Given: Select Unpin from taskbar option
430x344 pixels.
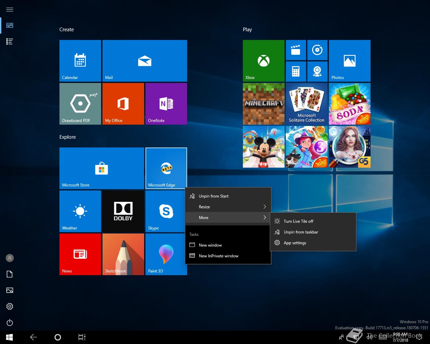Looking at the screenshot, I should (301, 232).
